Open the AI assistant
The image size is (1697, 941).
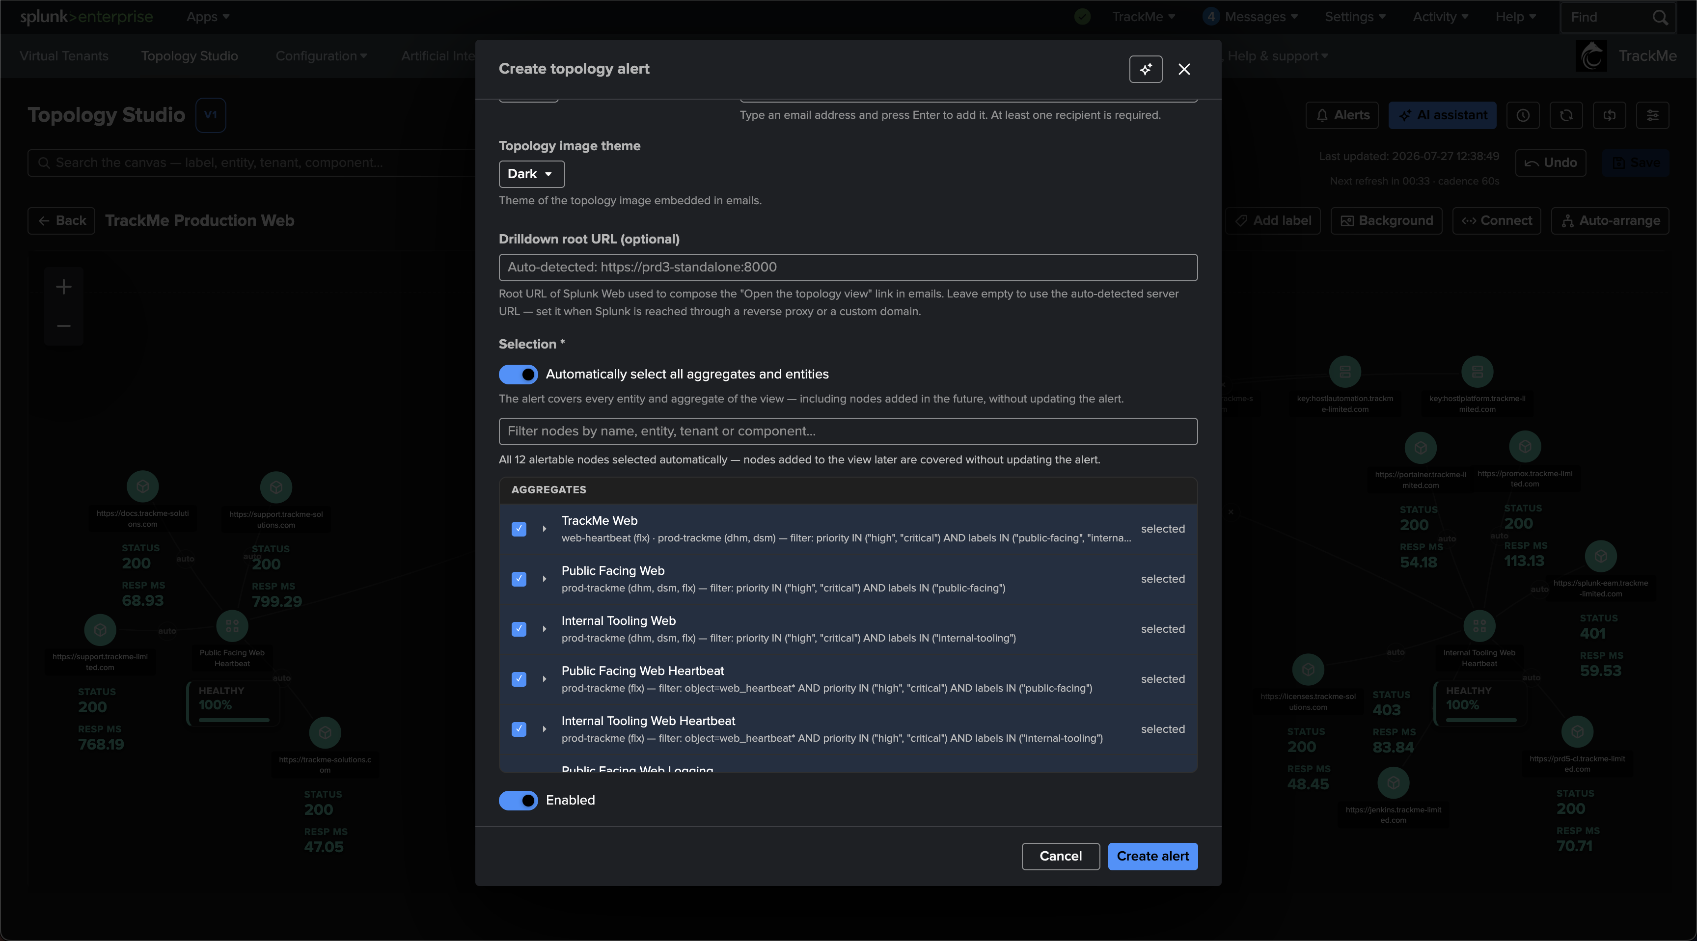1442,115
